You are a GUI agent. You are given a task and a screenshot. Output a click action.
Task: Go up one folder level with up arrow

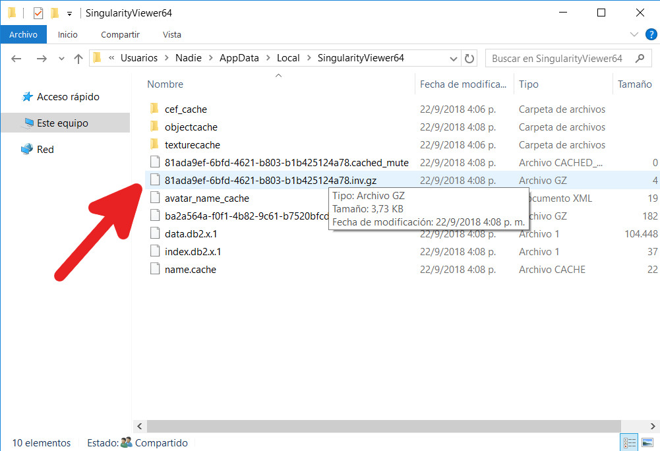(x=77, y=58)
